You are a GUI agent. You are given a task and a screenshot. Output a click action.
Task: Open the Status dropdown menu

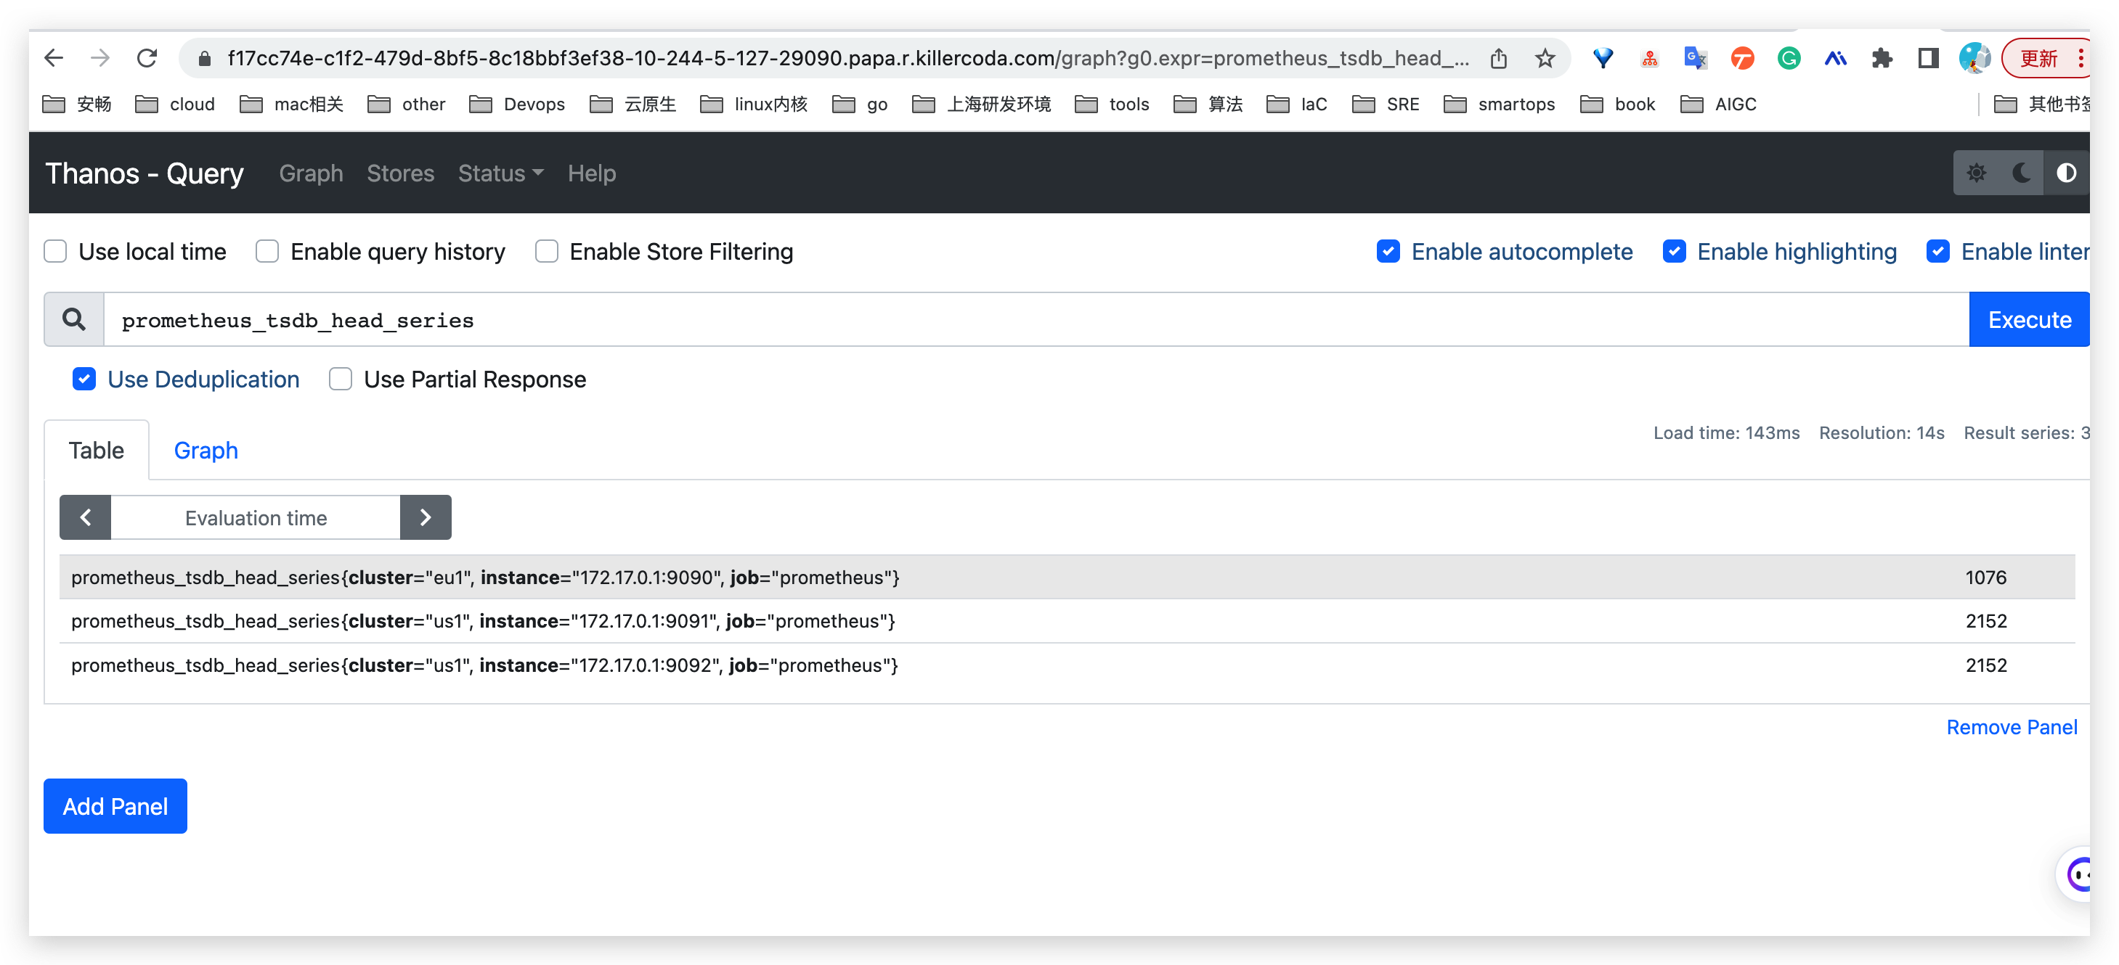[500, 173]
